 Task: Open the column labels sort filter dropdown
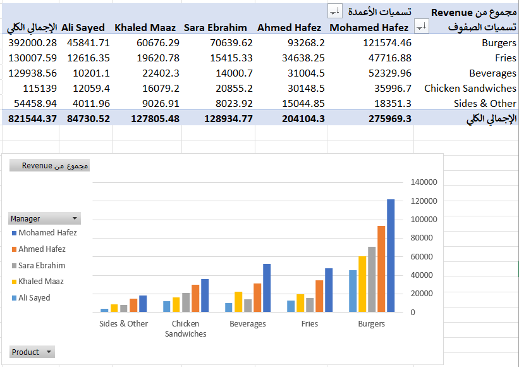[x=334, y=11]
